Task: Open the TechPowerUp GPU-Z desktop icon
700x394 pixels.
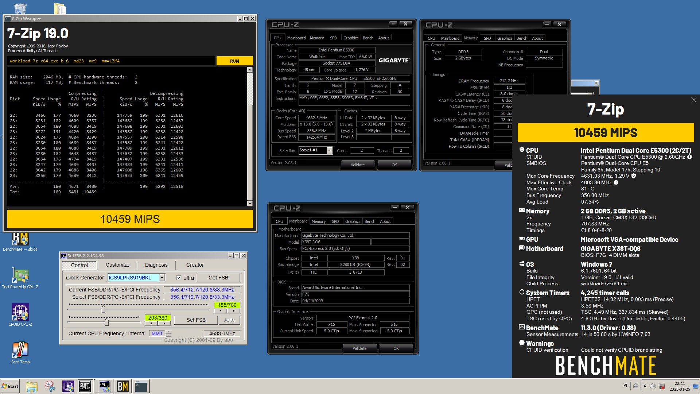Action: pyautogui.click(x=20, y=278)
